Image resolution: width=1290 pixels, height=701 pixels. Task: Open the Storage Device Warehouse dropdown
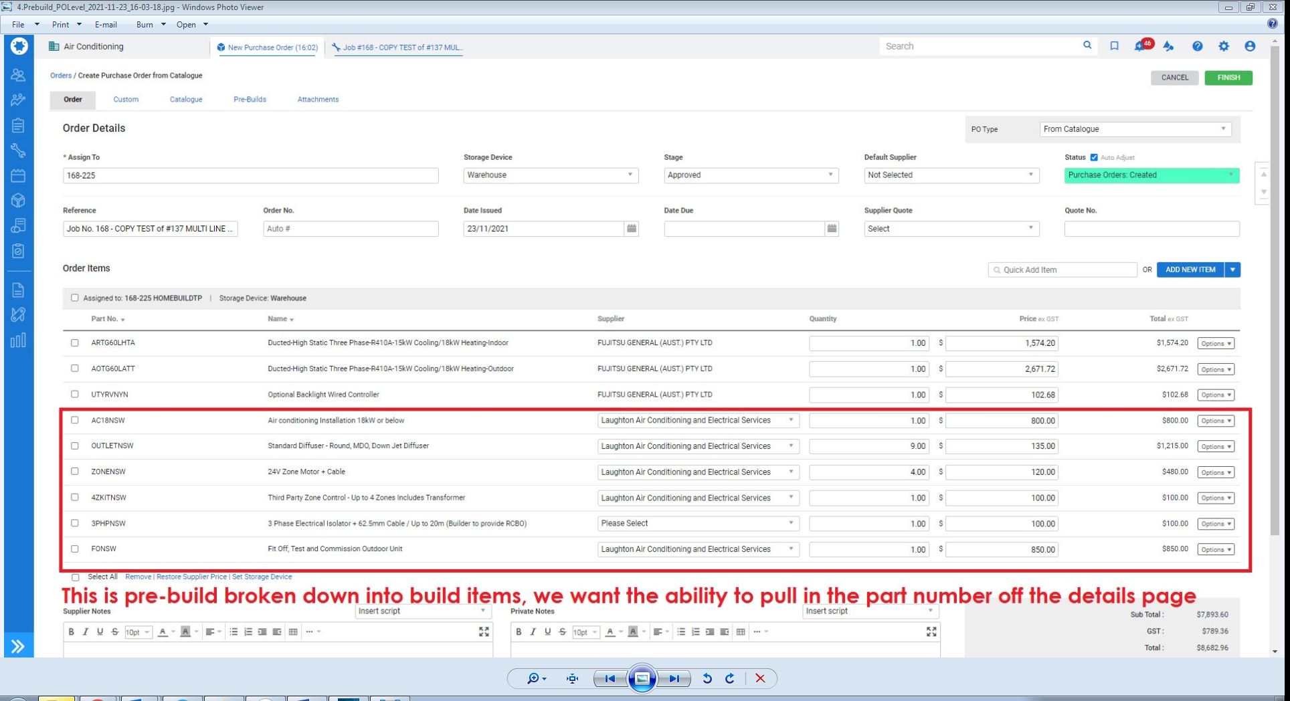pyautogui.click(x=551, y=175)
